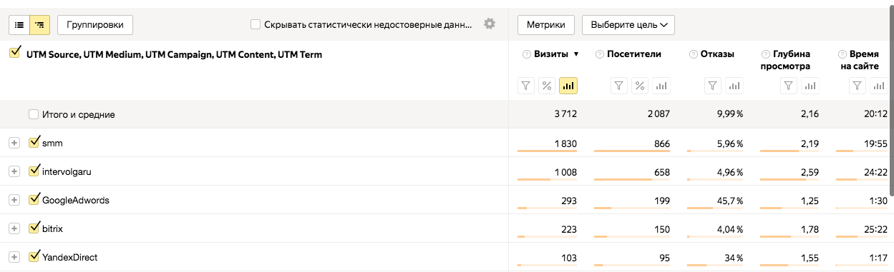Switch to flat list view icon
The height and width of the screenshot is (272, 894).
click(19, 25)
